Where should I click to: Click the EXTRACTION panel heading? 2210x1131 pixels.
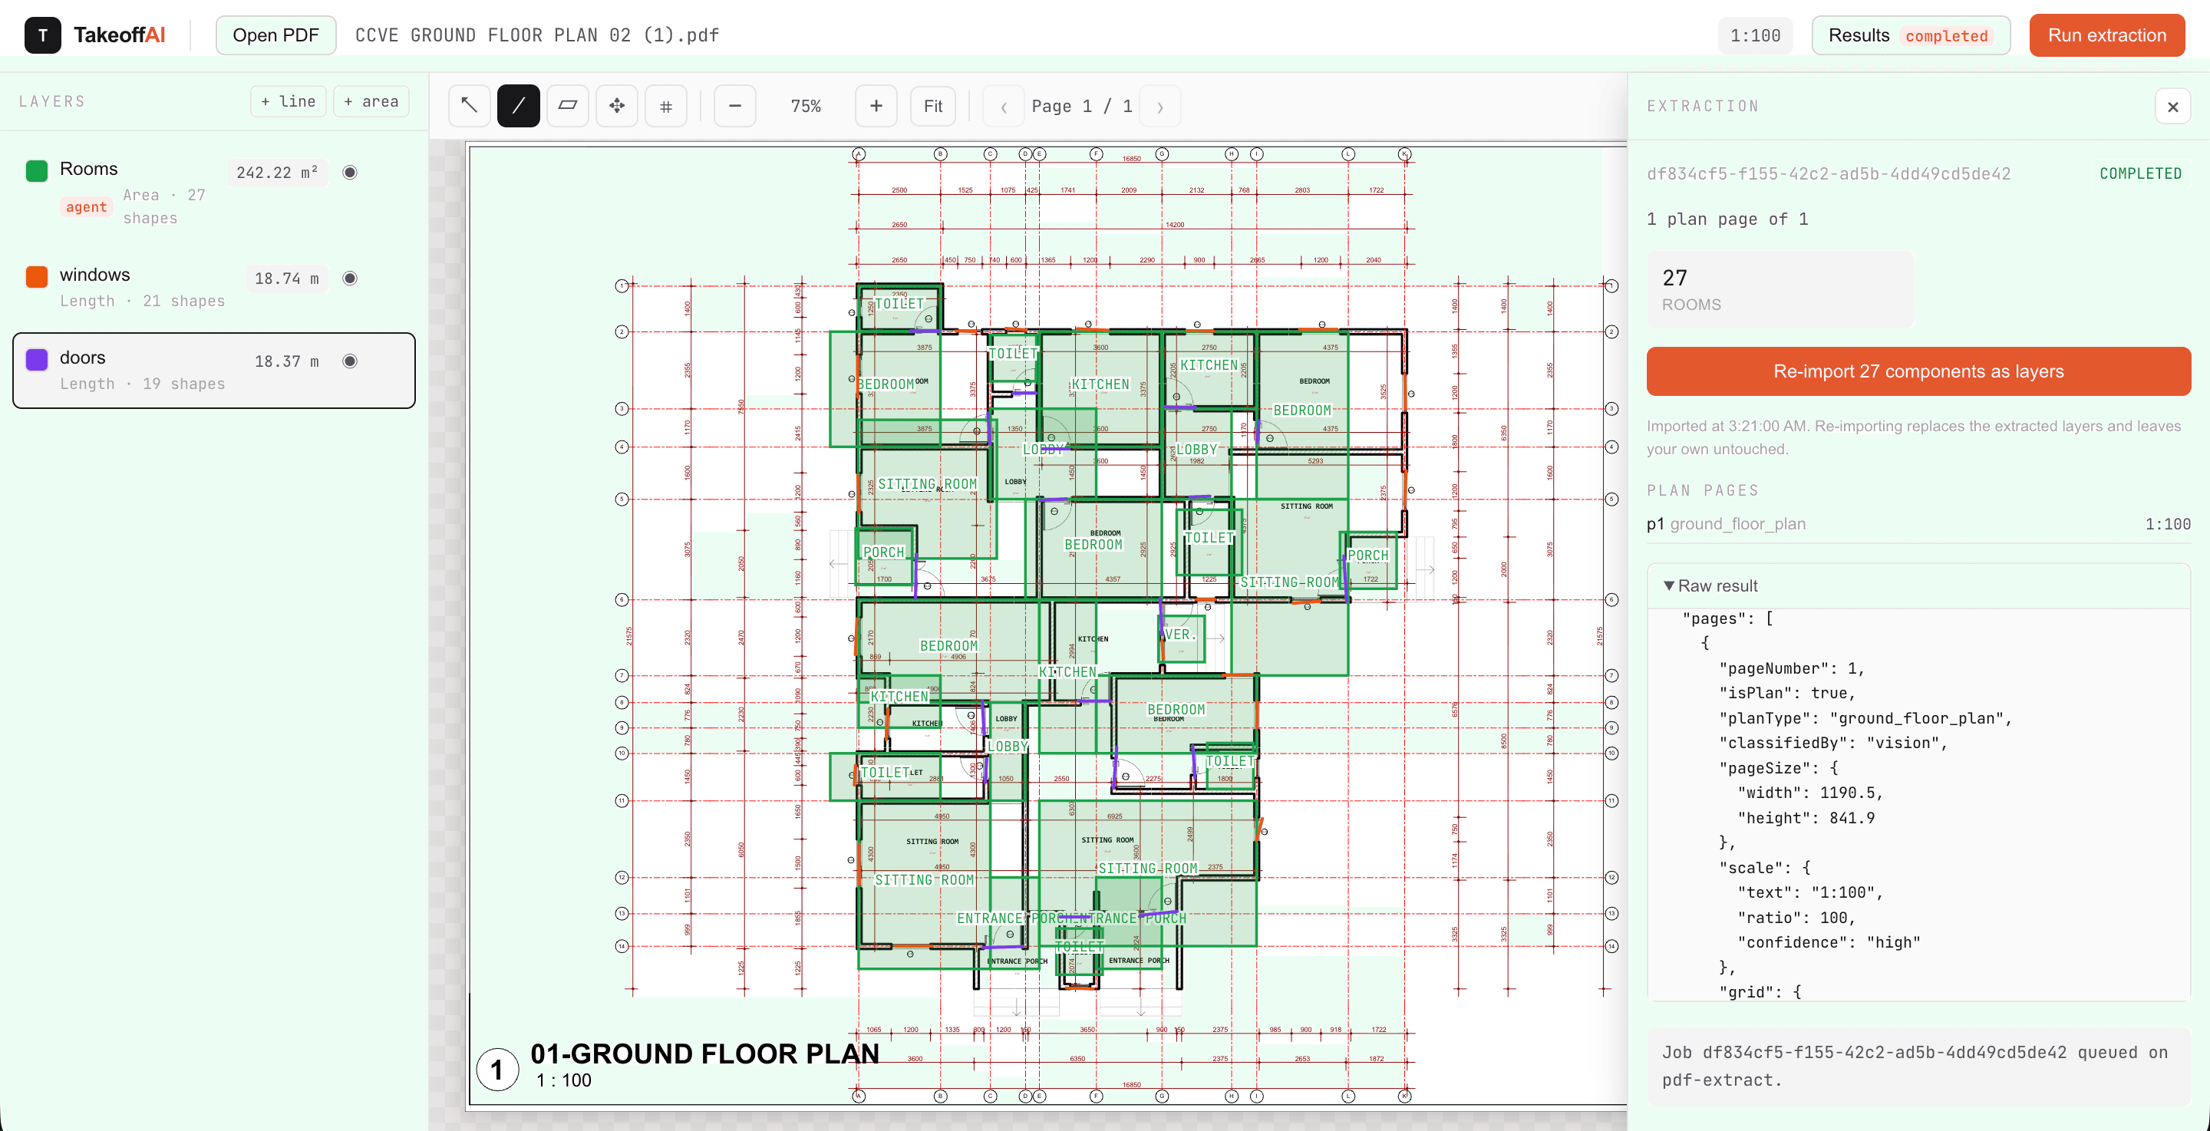[x=1702, y=107]
